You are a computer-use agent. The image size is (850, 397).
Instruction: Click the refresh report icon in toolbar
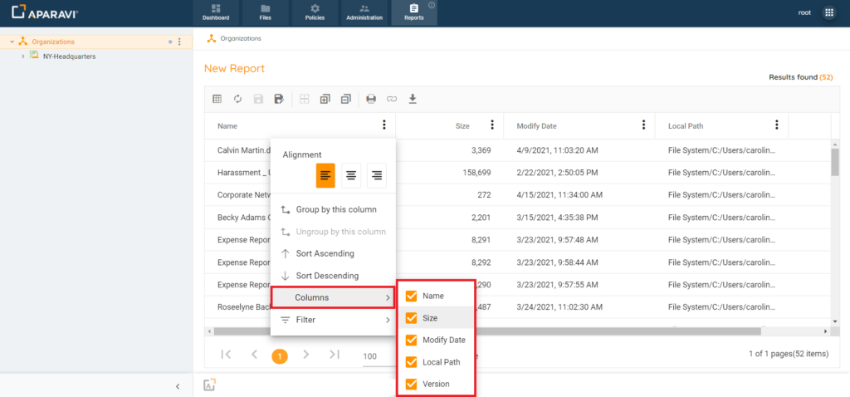click(237, 99)
